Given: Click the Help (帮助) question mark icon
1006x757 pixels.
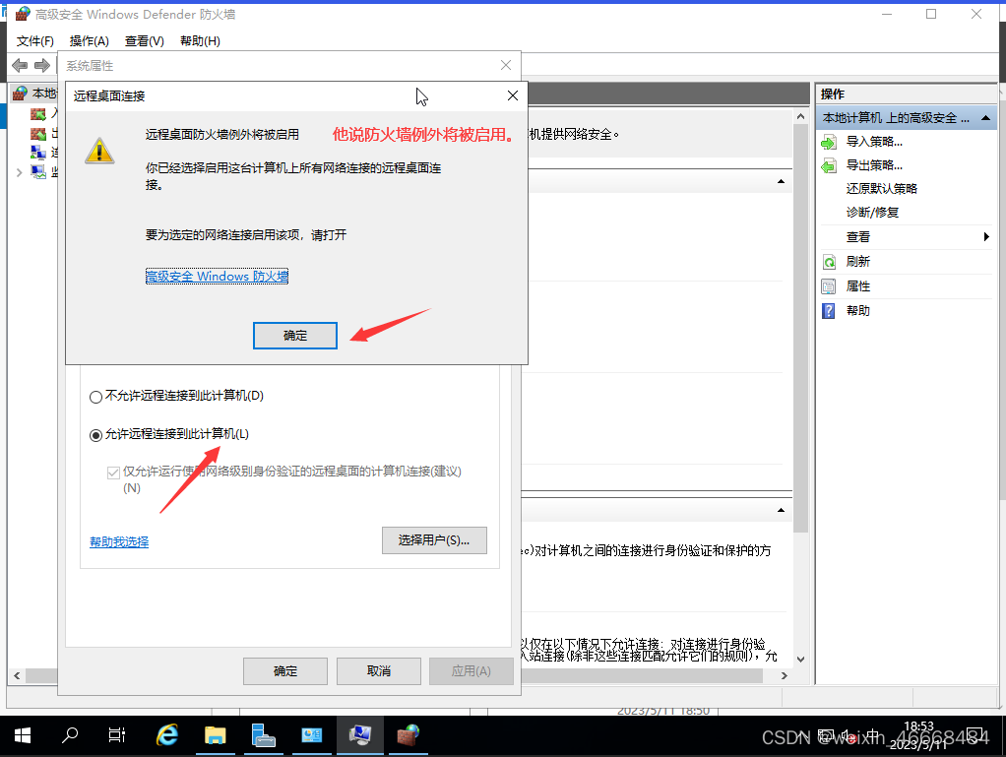Looking at the screenshot, I should click(829, 311).
